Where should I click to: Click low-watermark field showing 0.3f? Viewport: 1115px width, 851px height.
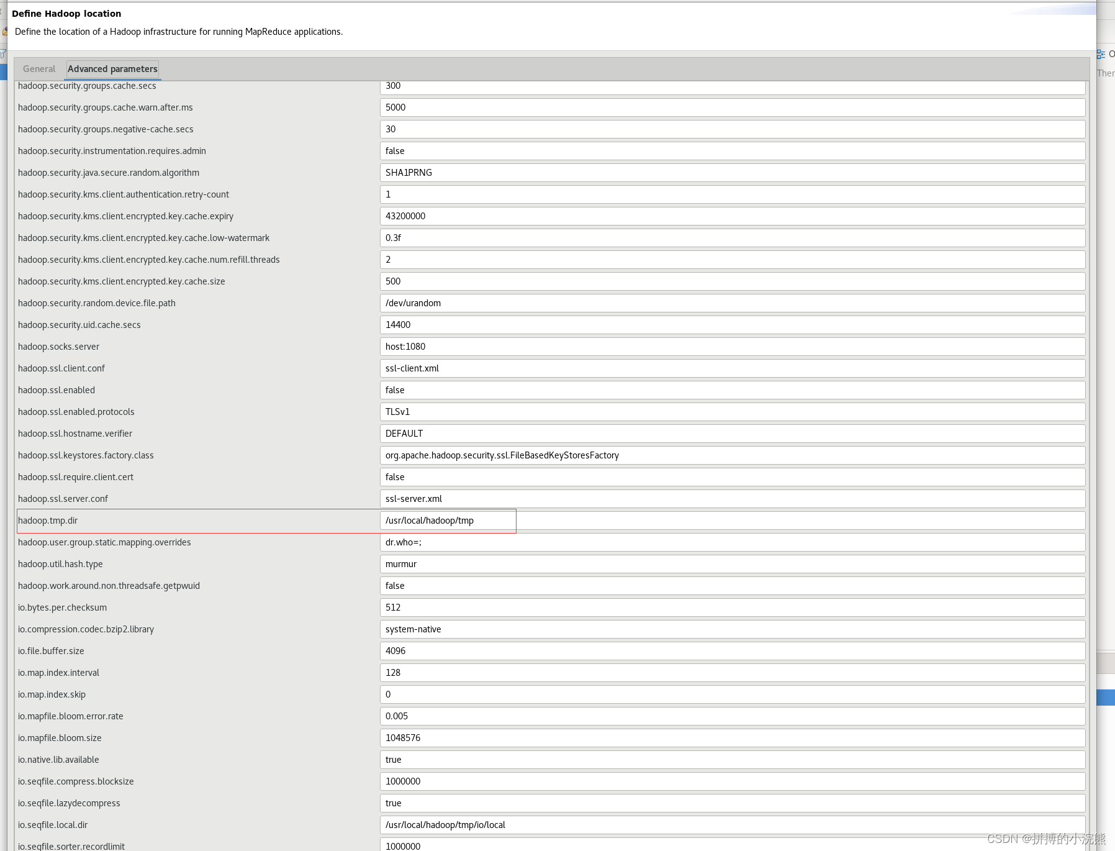[733, 238]
